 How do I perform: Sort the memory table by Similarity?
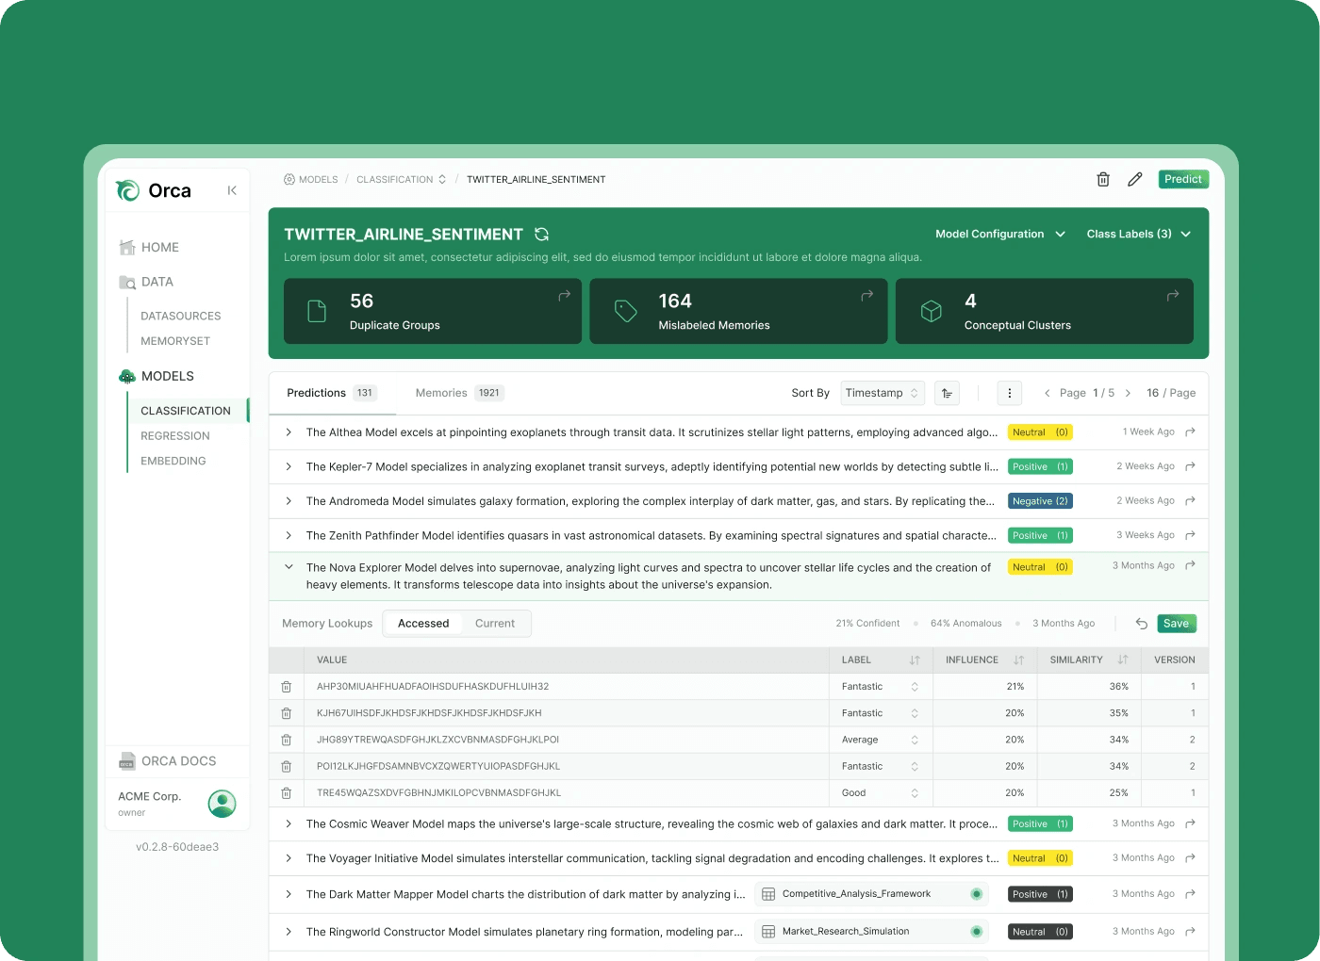pos(1122,660)
